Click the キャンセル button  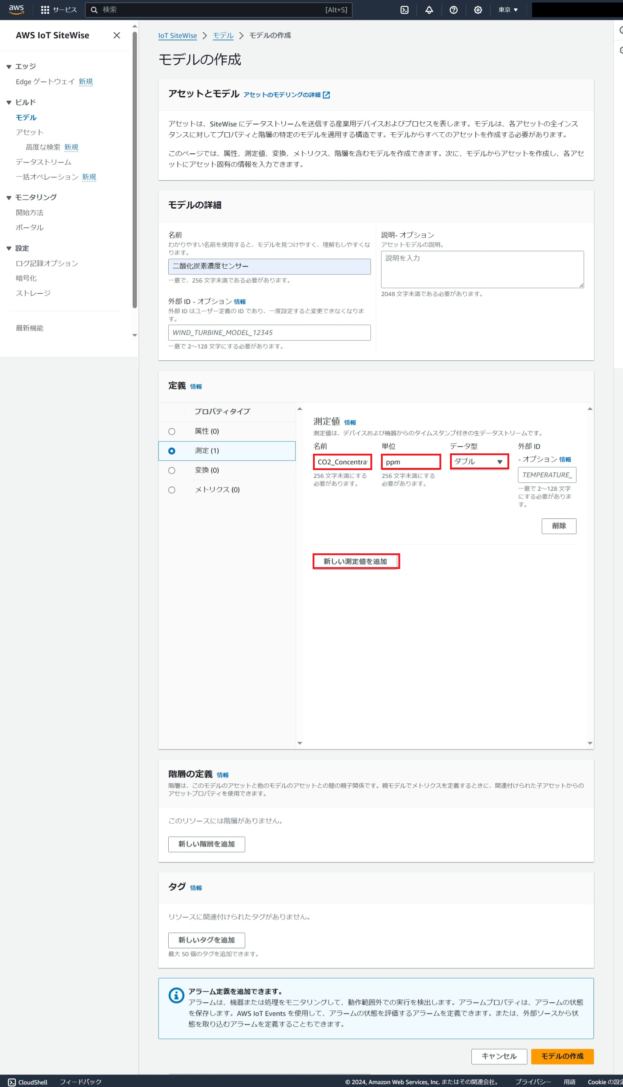coord(499,1056)
